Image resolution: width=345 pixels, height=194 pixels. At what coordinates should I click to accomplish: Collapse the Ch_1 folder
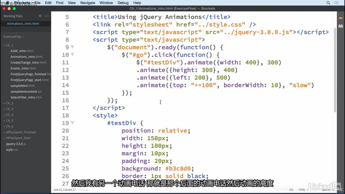[x=4, y=46]
